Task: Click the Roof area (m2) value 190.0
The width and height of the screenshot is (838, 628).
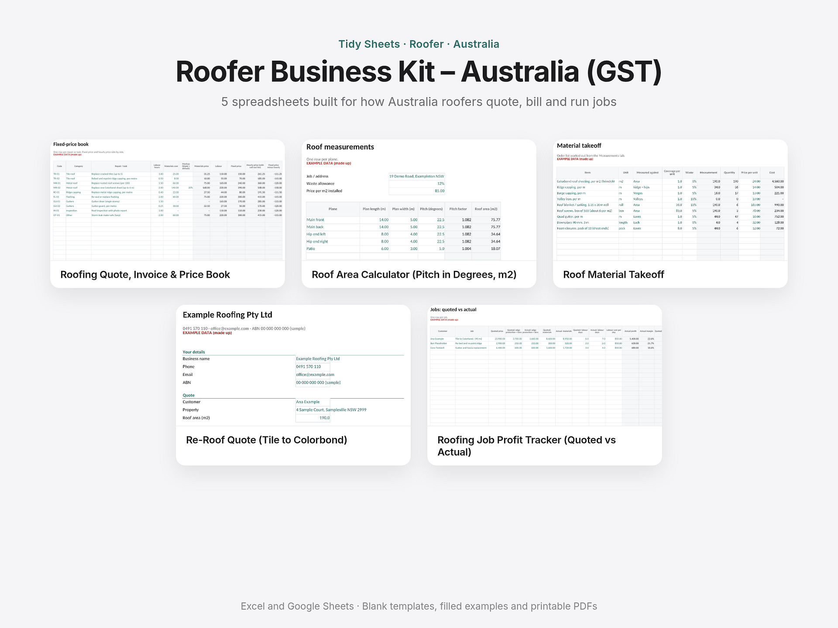Action: point(313,418)
